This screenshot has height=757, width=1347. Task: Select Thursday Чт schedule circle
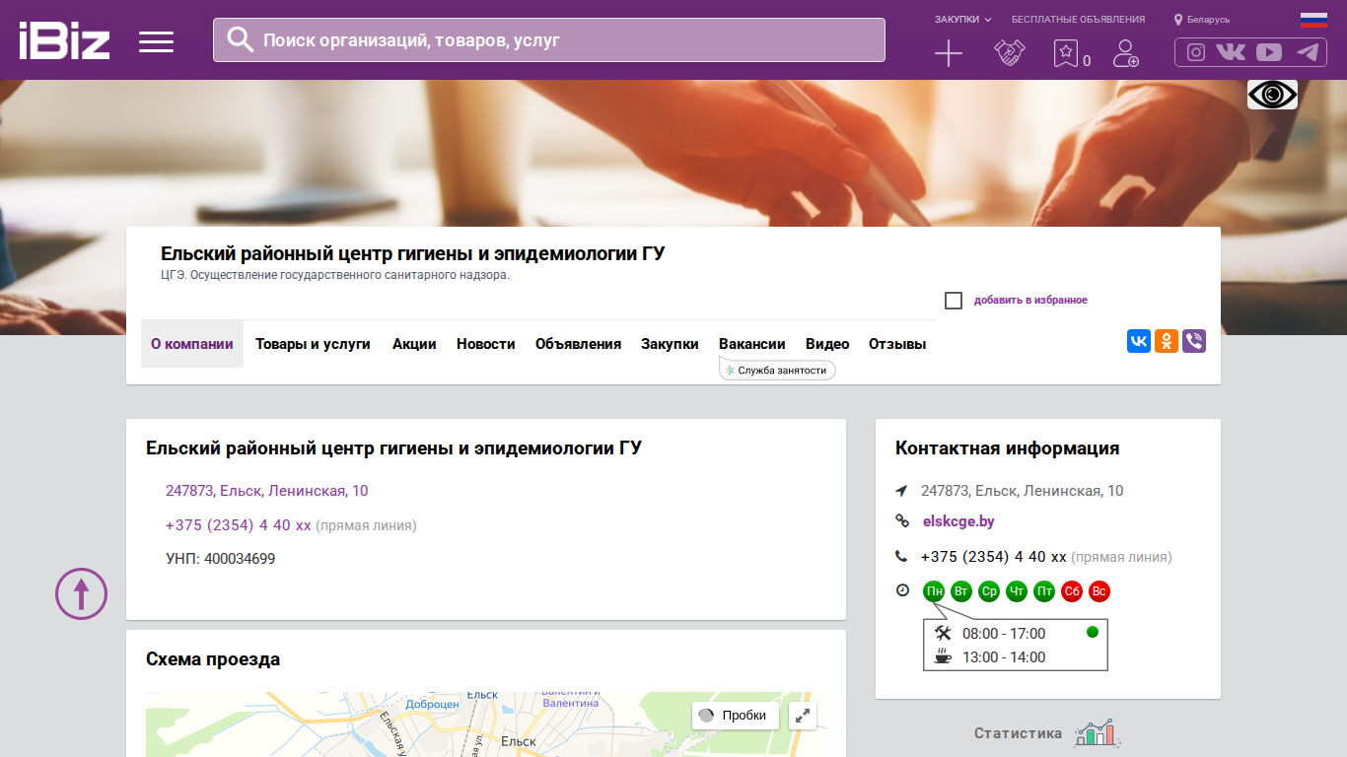(1017, 591)
